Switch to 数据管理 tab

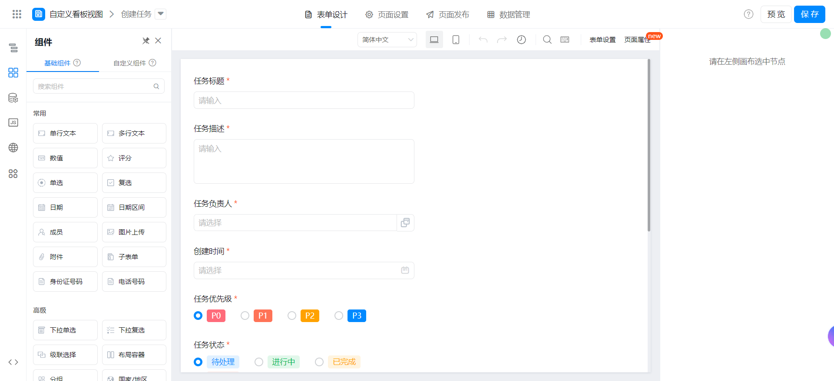coord(508,15)
